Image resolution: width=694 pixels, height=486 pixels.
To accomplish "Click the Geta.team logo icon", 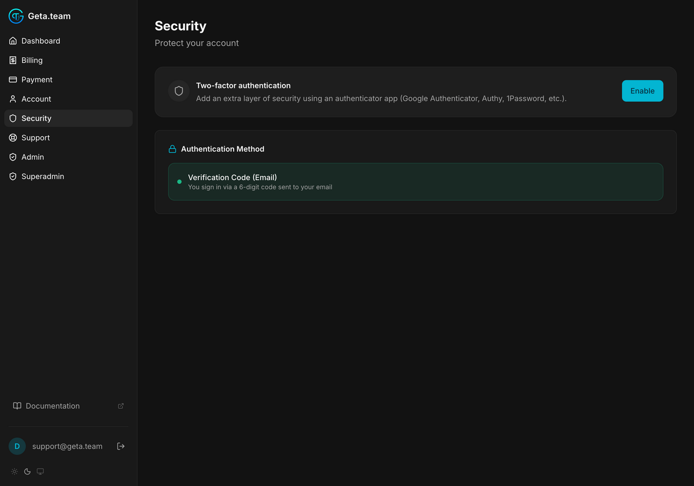I will point(16,16).
